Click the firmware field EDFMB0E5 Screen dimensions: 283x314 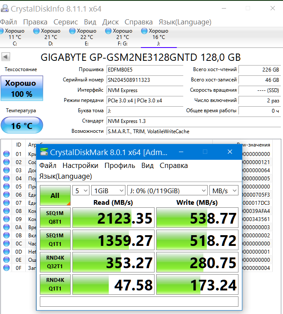pos(145,70)
